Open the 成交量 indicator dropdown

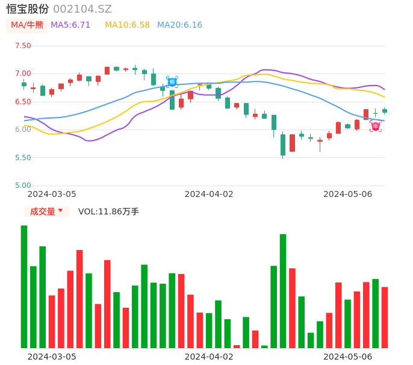coord(46,211)
